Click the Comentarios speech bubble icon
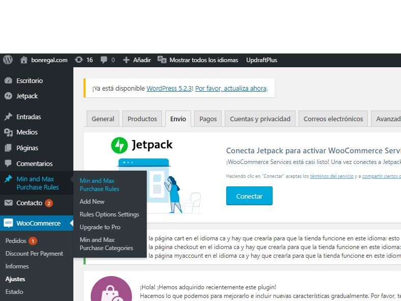This screenshot has height=301, width=401. (x=8, y=163)
